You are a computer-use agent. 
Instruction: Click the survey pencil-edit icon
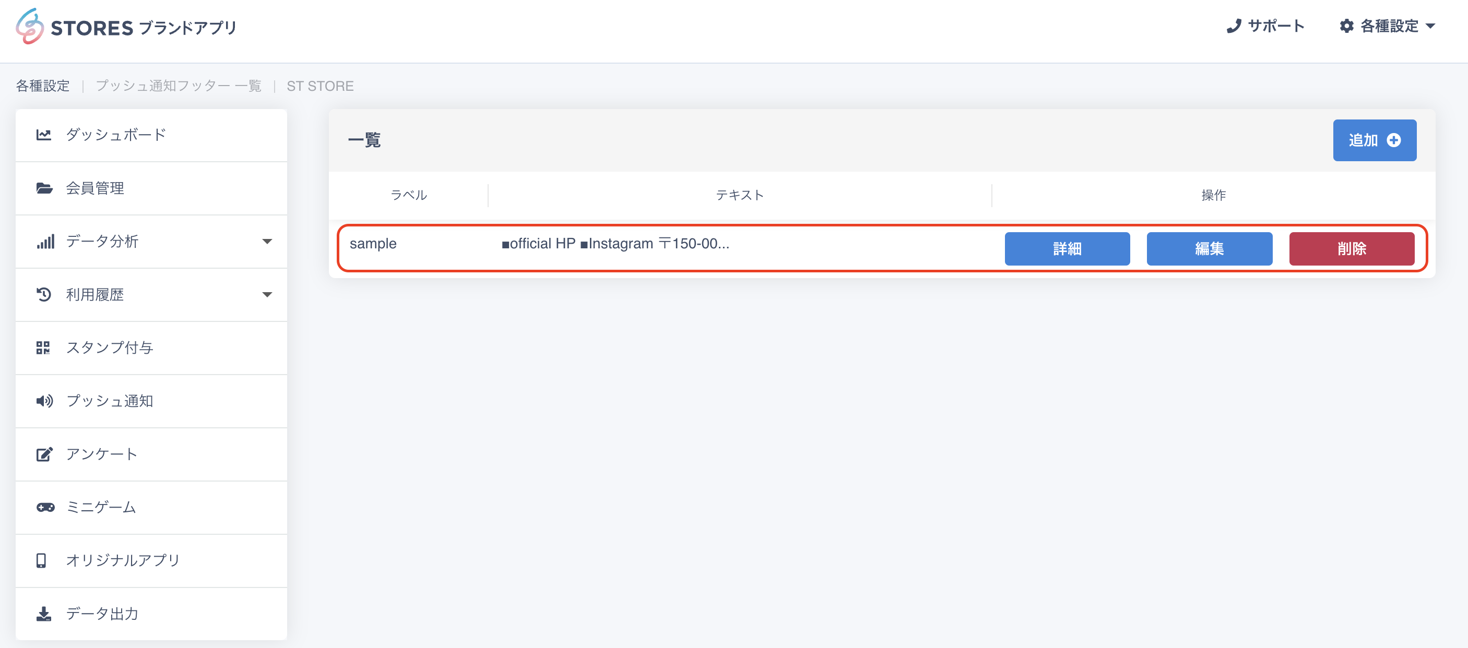[44, 454]
